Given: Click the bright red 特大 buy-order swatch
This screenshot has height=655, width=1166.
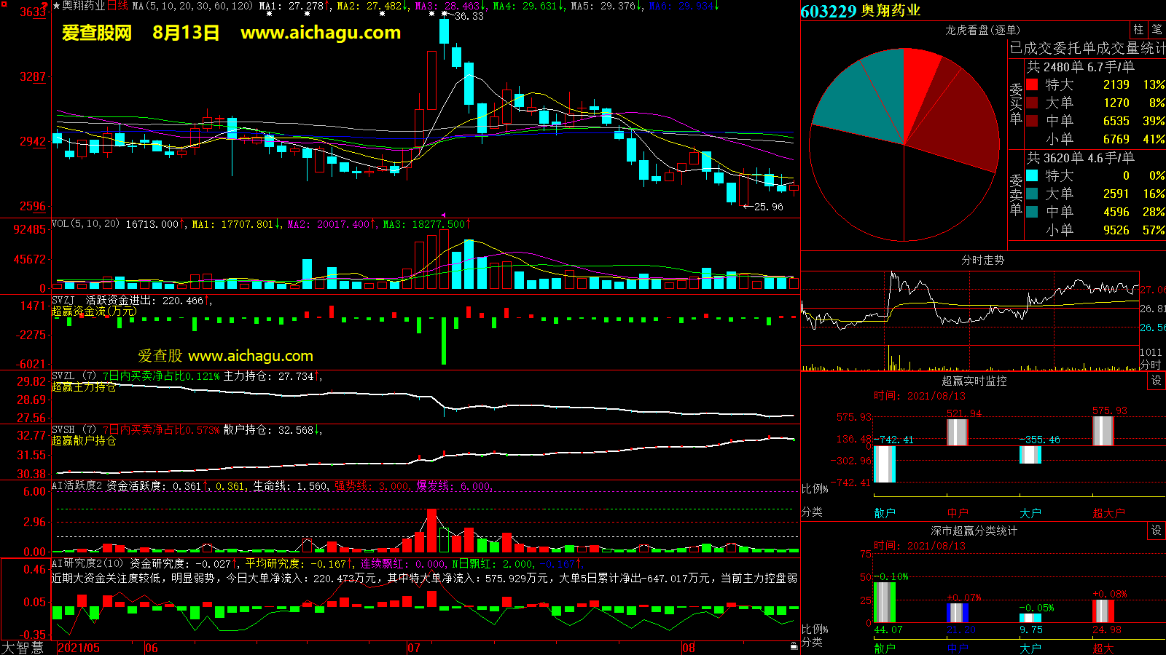Looking at the screenshot, I should point(1032,85).
